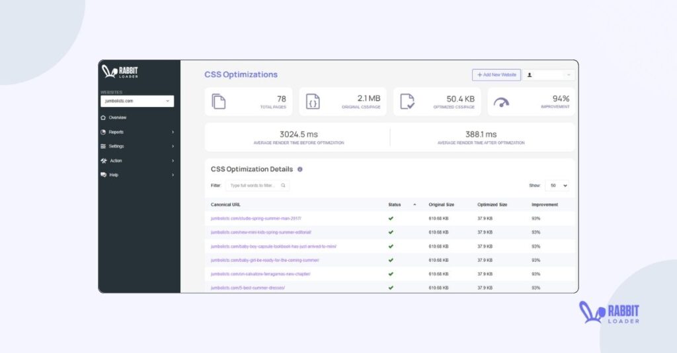677x353 pixels.
Task: Open the baby-girl-be-ready-for-the-coming-summer link
Action: 264,261
